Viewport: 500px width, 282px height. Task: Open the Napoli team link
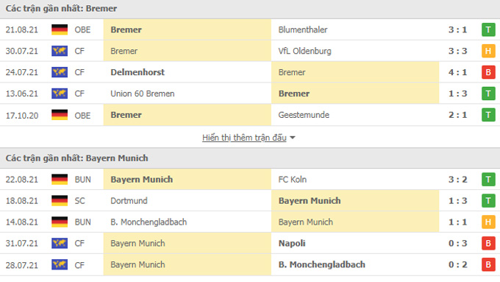pos(292,244)
